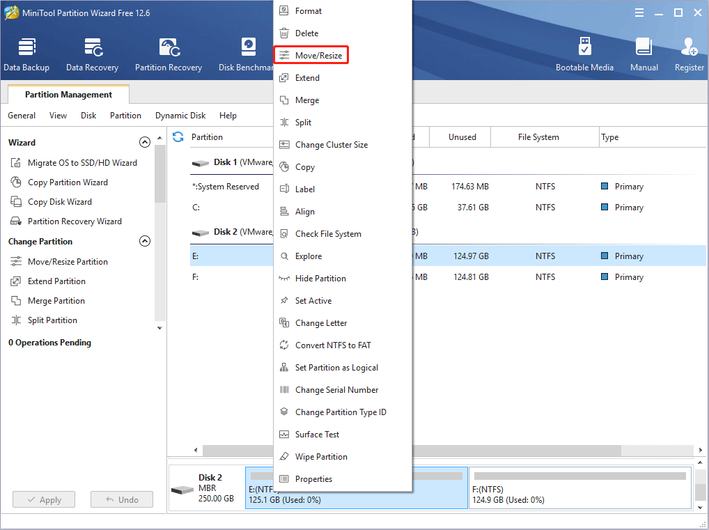Choose Change Partition Type ID
The width and height of the screenshot is (709, 530).
[343, 412]
